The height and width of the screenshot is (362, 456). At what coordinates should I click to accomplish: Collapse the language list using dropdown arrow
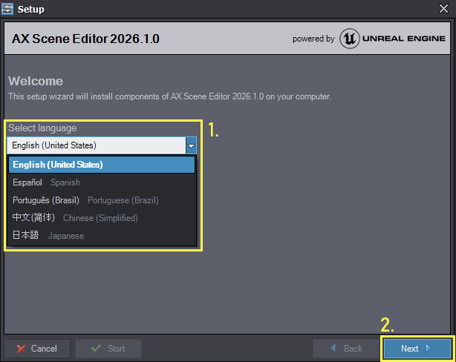click(191, 145)
